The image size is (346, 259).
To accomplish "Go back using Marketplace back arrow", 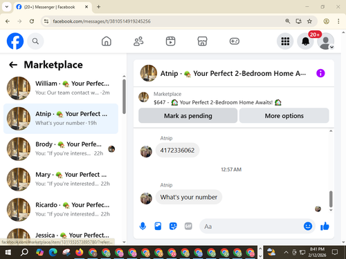I will pos(13,65).
